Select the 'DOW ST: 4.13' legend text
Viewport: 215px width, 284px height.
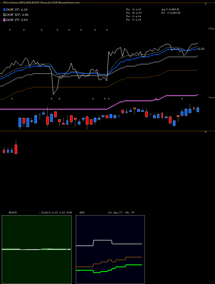click(x=17, y=9)
